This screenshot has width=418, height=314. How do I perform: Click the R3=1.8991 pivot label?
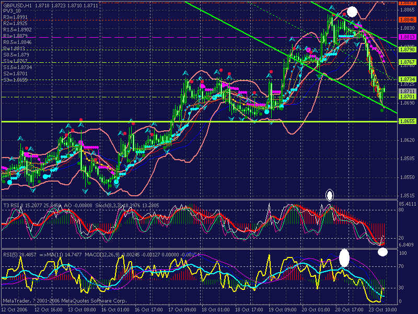point(16,17)
